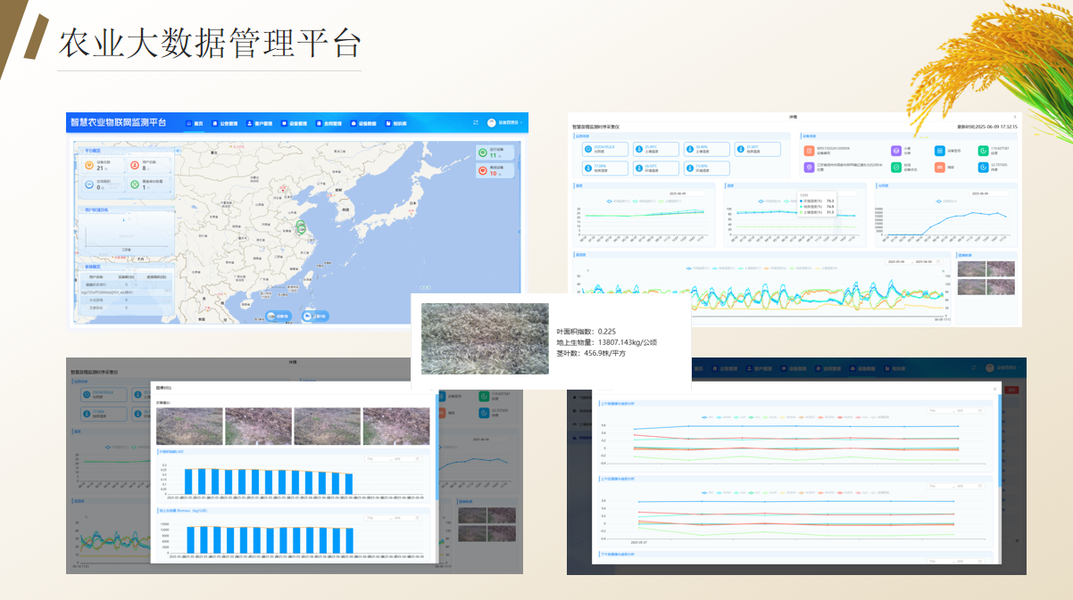Click the light intensity card showing 25034.952LX

point(605,149)
